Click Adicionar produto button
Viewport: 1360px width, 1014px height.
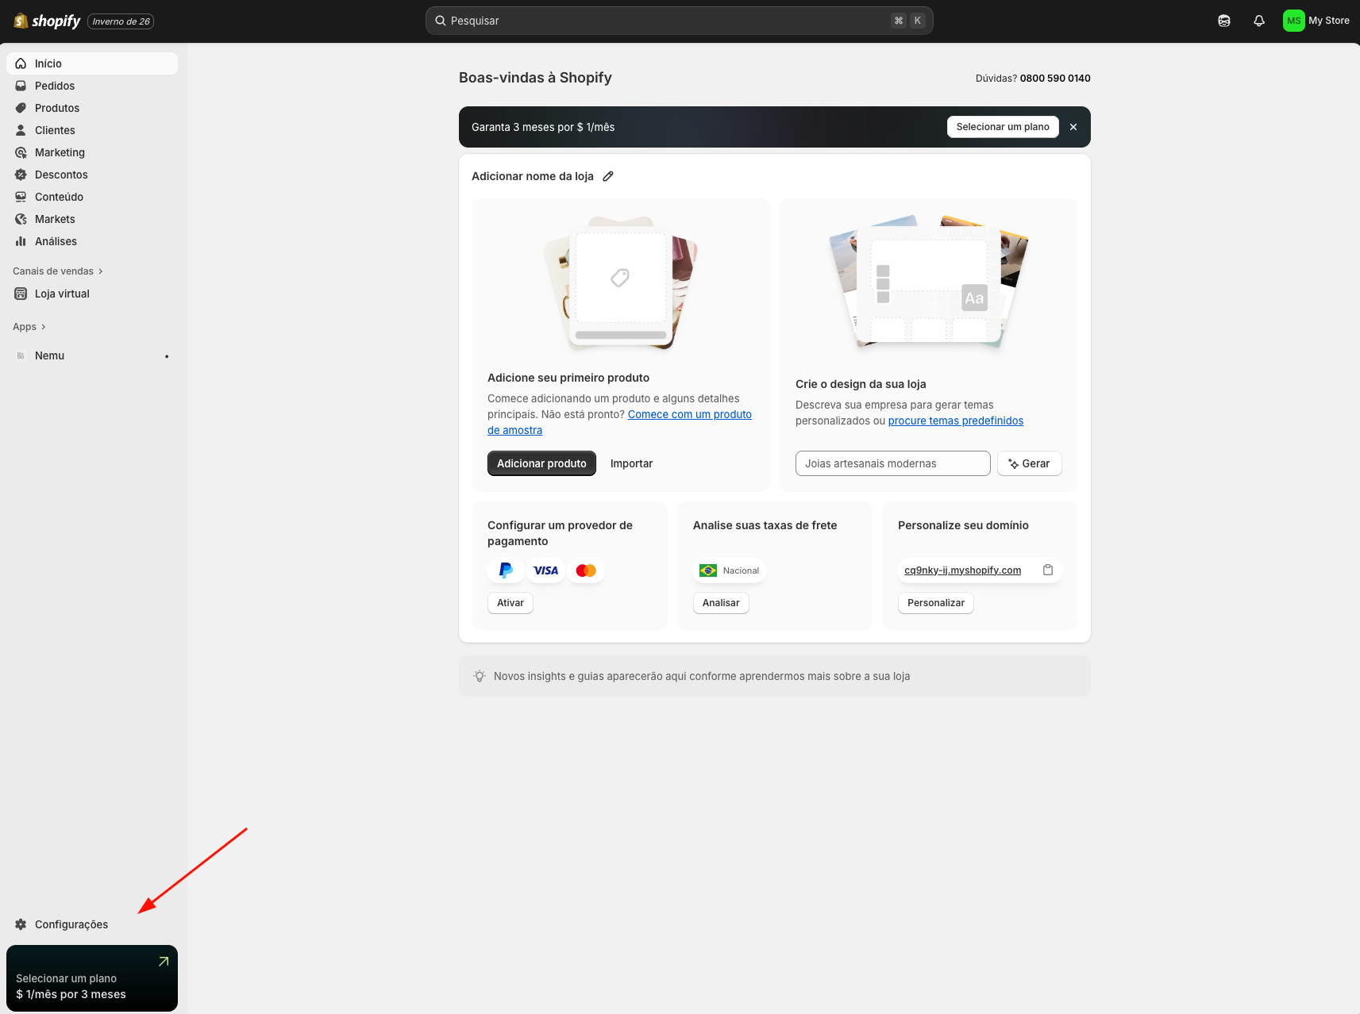(541, 463)
